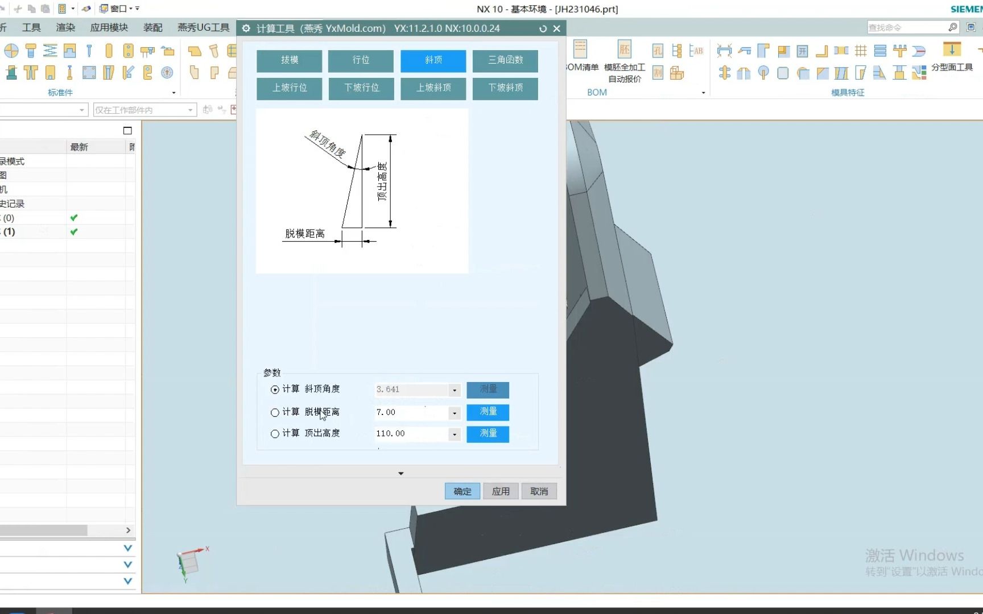This screenshot has height=614, width=983.
Task: Click the BOM清单 icon in BOM group
Action: pyautogui.click(x=580, y=49)
